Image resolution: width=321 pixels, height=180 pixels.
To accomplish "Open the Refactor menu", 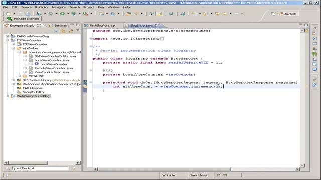I will click(x=42, y=7).
